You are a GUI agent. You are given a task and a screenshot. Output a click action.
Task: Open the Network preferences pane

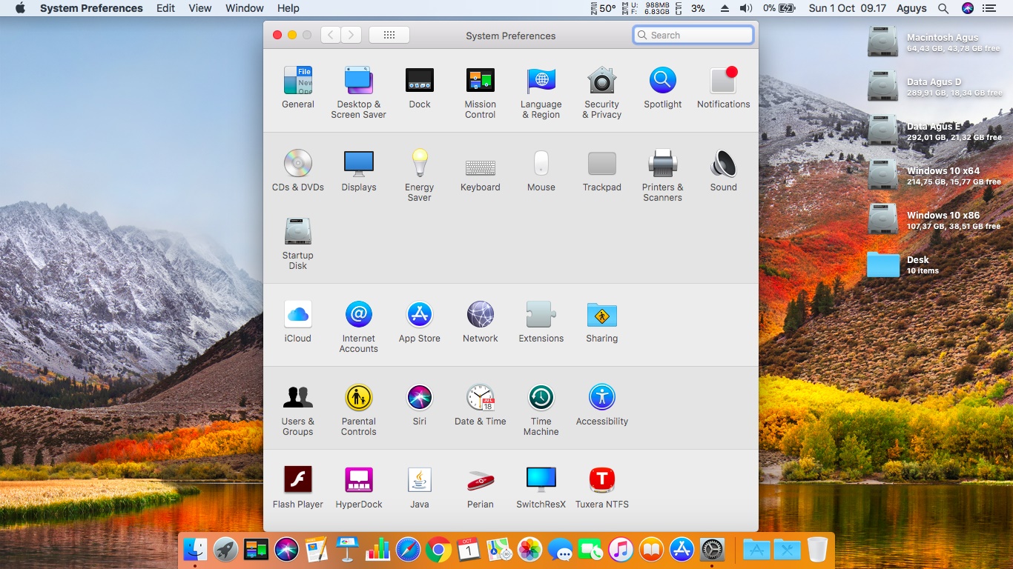(481, 322)
